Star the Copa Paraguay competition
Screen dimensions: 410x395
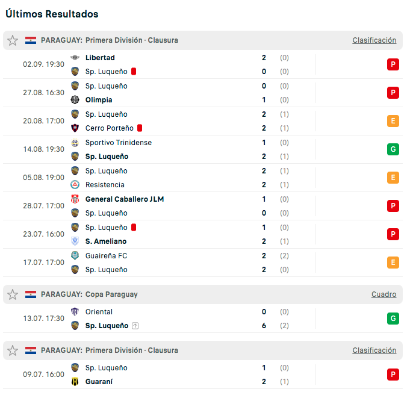click(13, 294)
